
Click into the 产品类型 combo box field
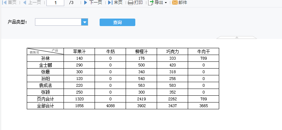[58, 22]
